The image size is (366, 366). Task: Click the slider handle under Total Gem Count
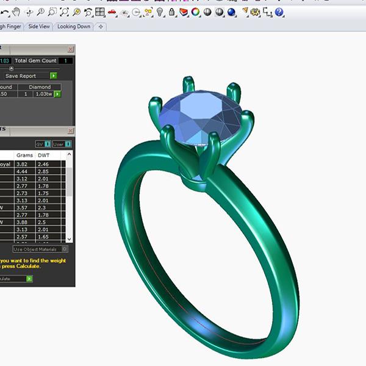[11, 68]
